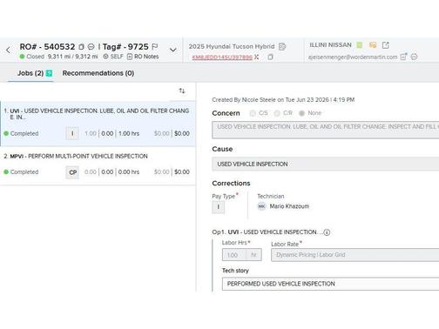Click the Tech story text field
Screen dimensions: 439x329
330,284
